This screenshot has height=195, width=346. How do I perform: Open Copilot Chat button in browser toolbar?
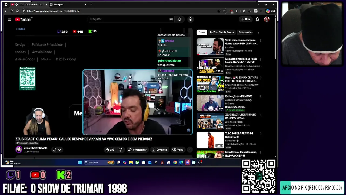(x=270, y=11)
